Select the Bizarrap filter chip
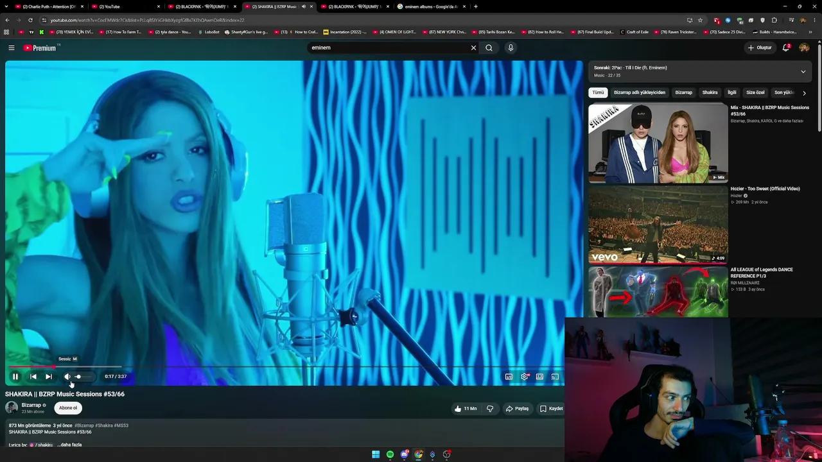 (684, 92)
